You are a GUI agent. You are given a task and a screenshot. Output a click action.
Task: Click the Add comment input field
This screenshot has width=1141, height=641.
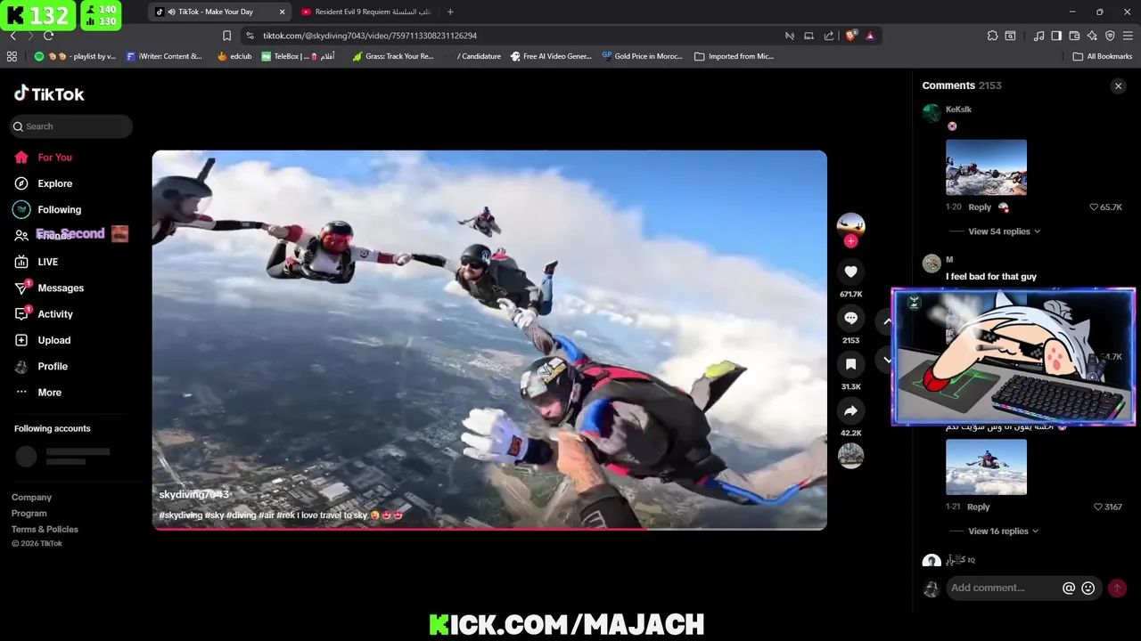point(1004,588)
